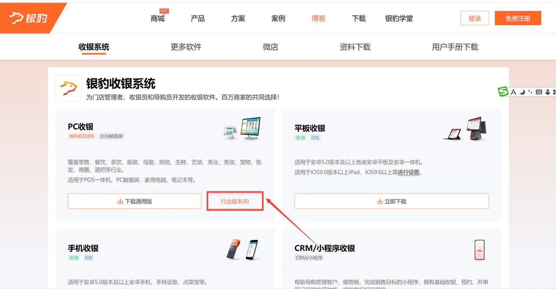Click the iOS tag under 手机收银
The height and width of the screenshot is (289, 556).
[x=88, y=258]
